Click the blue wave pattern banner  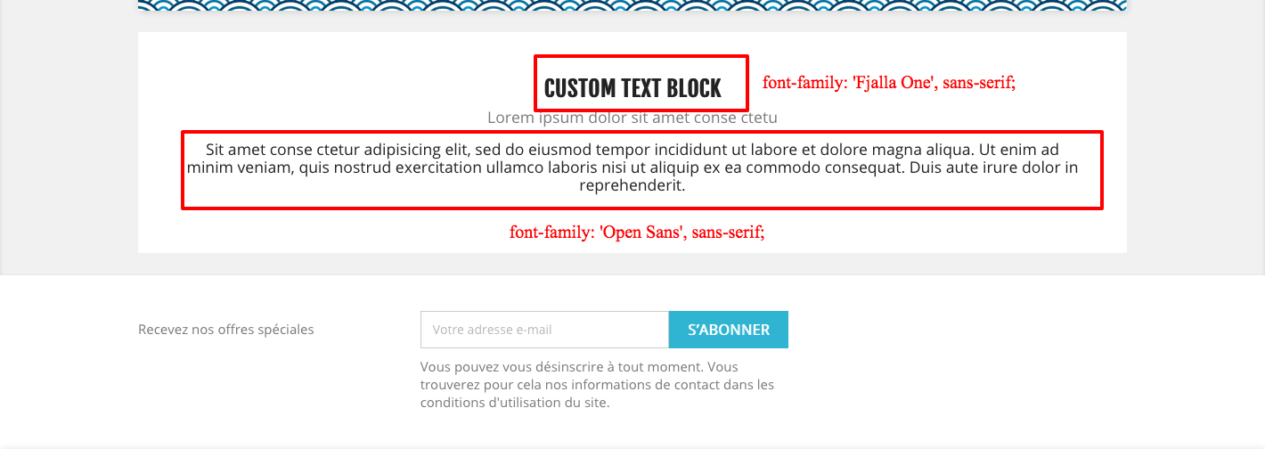[x=632, y=5]
